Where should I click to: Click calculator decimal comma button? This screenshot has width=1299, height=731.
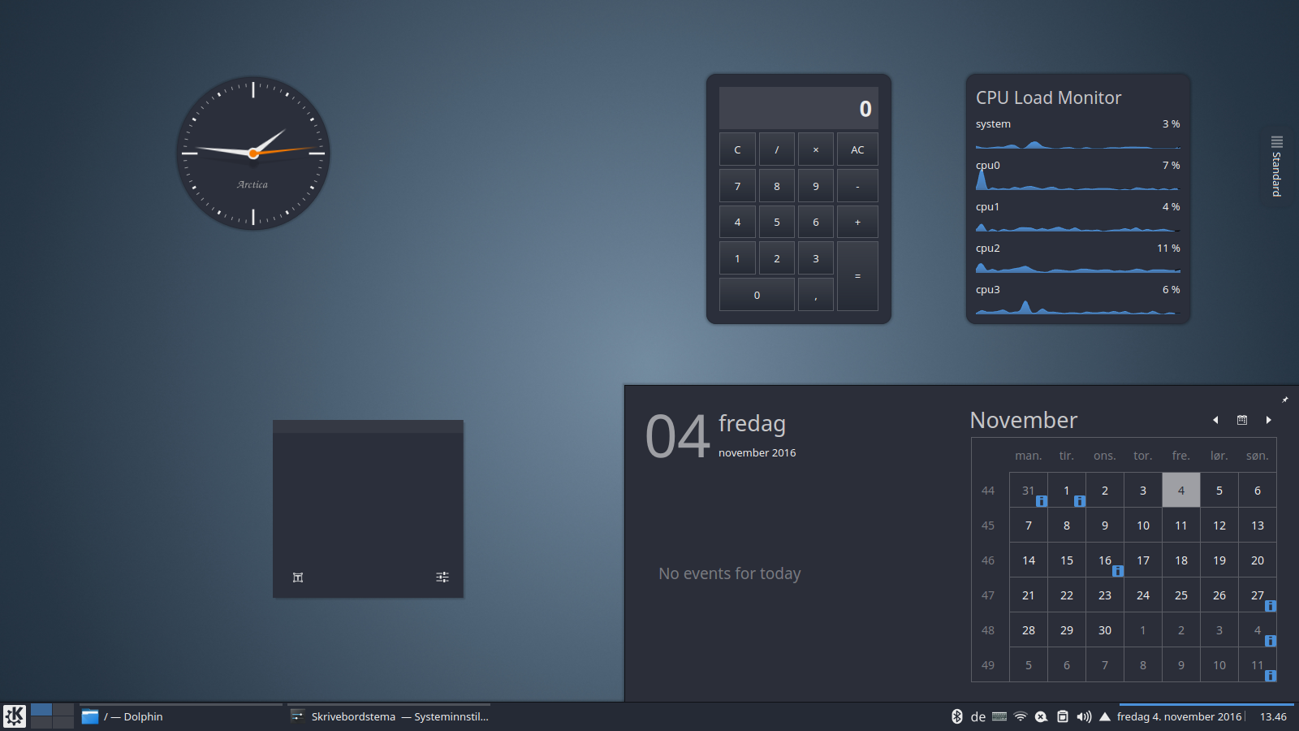(x=816, y=295)
